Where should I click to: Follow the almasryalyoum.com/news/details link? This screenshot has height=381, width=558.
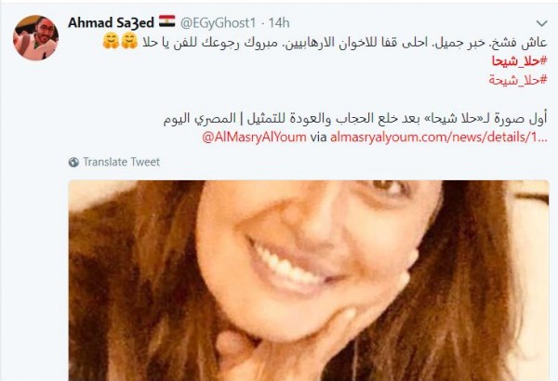(x=439, y=137)
